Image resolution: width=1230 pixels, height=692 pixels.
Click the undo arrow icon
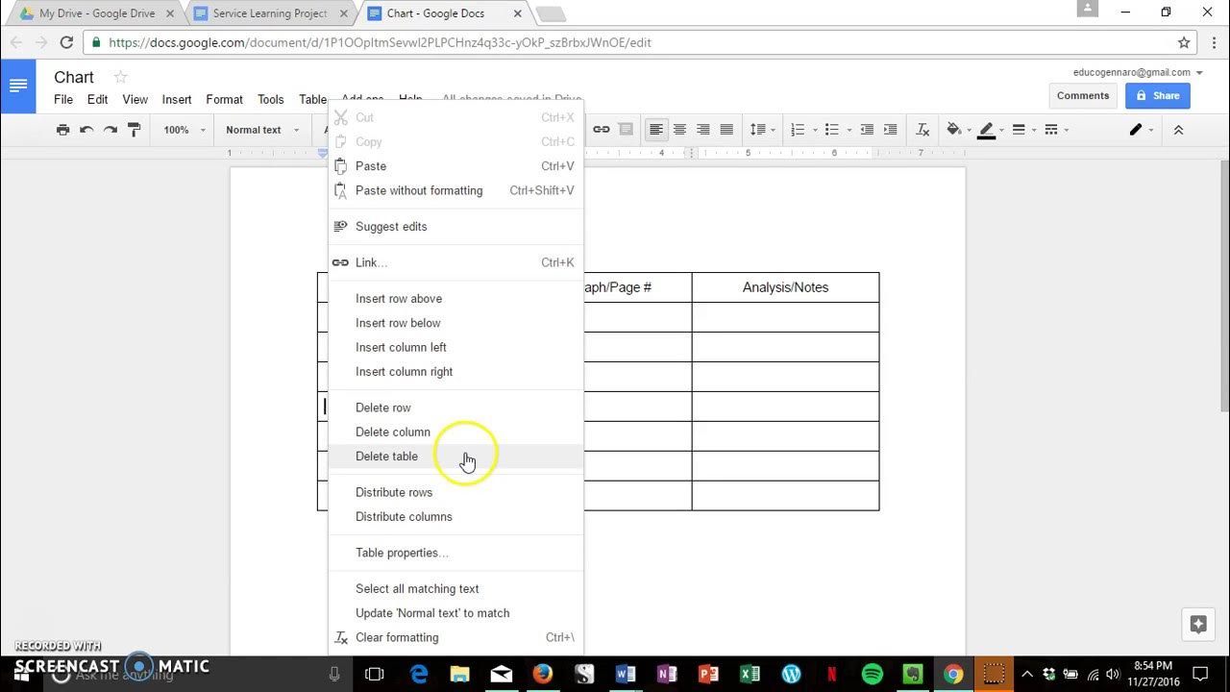coord(86,130)
